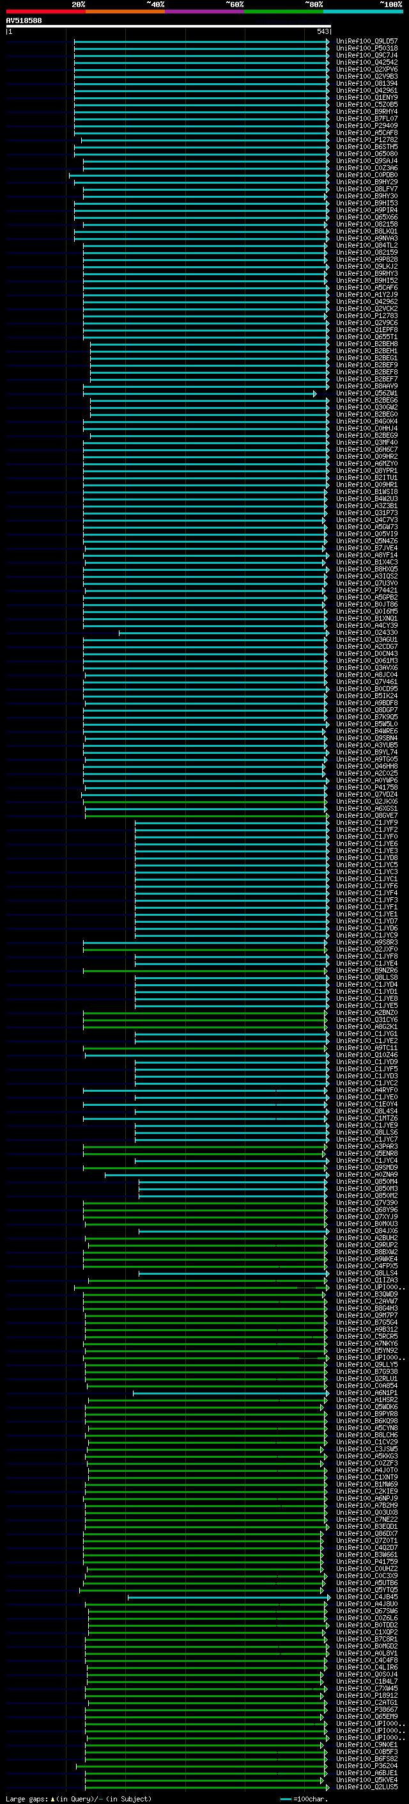Select hit label UniRef100_Q56ZW1
409x1804 pixels.
coord(366,393)
